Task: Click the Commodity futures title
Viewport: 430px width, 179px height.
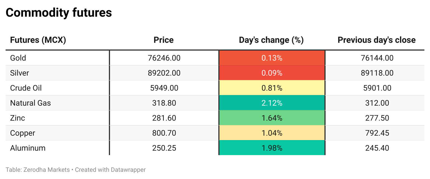Action: [59, 13]
